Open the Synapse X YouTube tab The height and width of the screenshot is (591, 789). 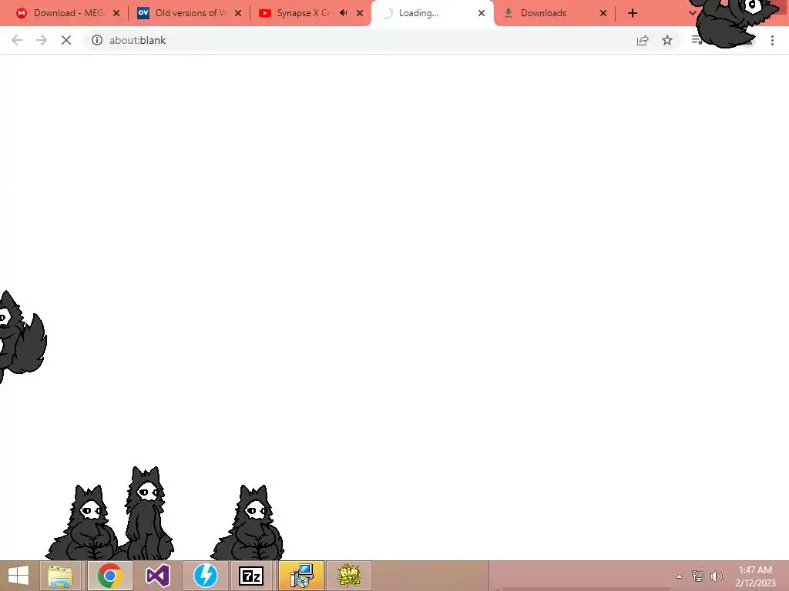tap(303, 13)
